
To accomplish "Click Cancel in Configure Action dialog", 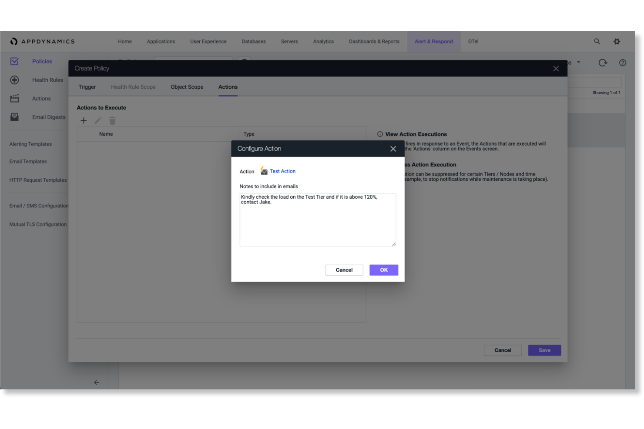I will coord(344,270).
